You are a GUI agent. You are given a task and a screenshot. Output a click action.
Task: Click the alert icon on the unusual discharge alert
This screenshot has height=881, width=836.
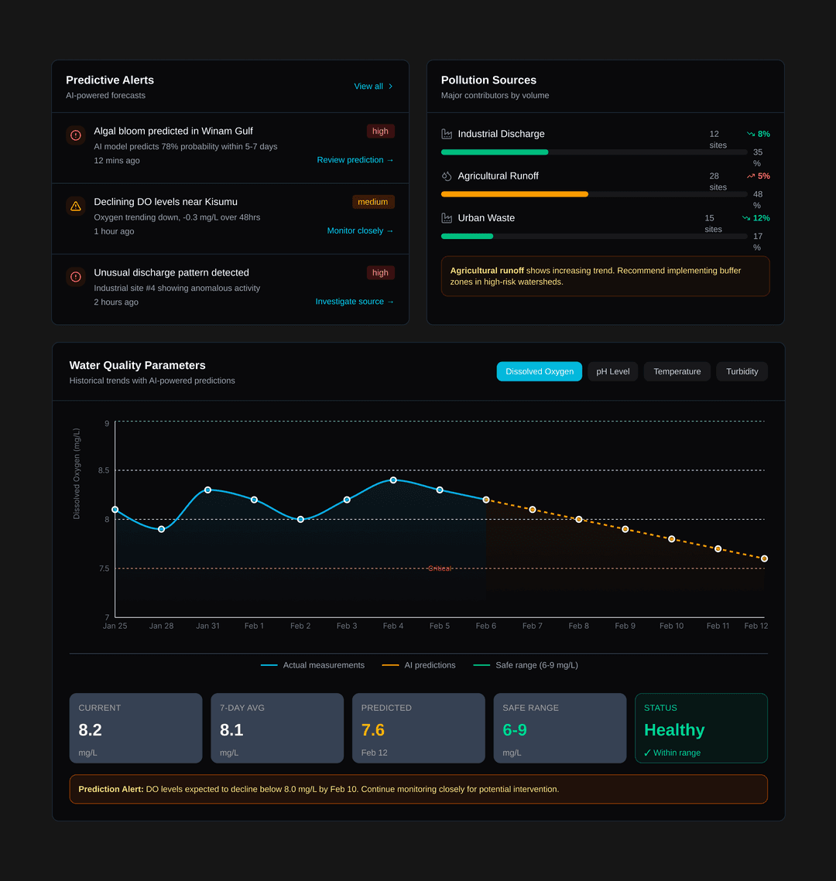click(75, 276)
